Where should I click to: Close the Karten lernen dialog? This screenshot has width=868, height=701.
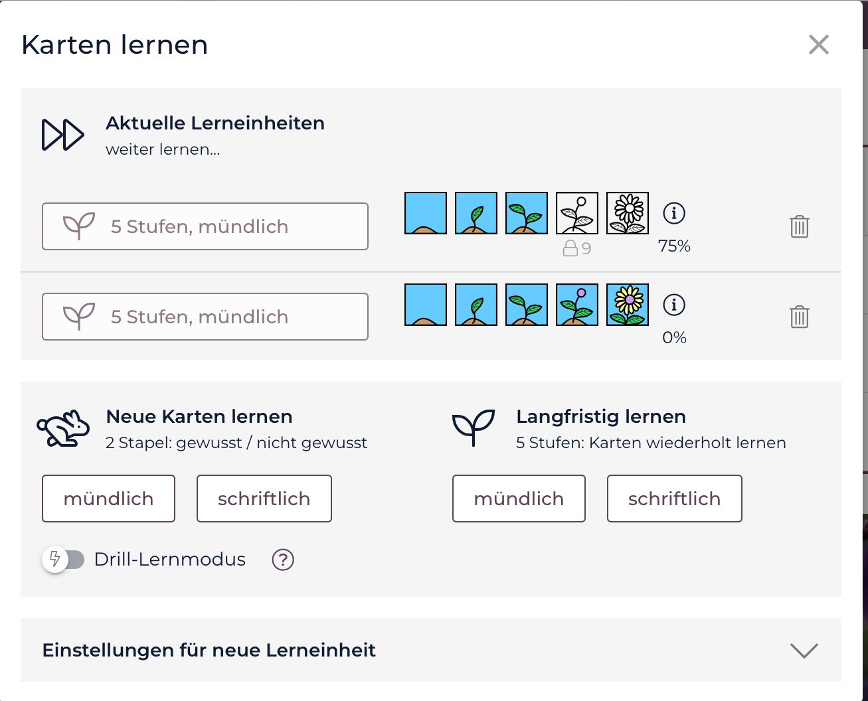819,44
